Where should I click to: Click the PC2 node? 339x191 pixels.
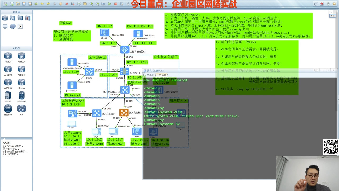(x=113, y=132)
